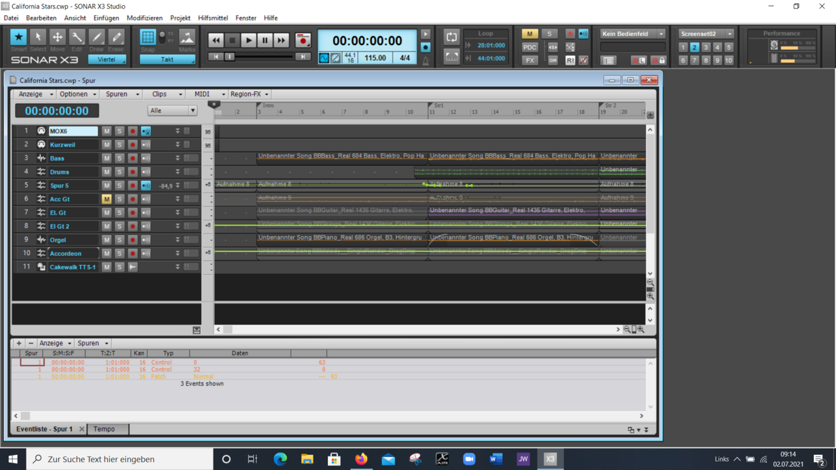Image resolution: width=836 pixels, height=470 pixels.
Task: Switch to the Tempo tab
Action: (108, 429)
